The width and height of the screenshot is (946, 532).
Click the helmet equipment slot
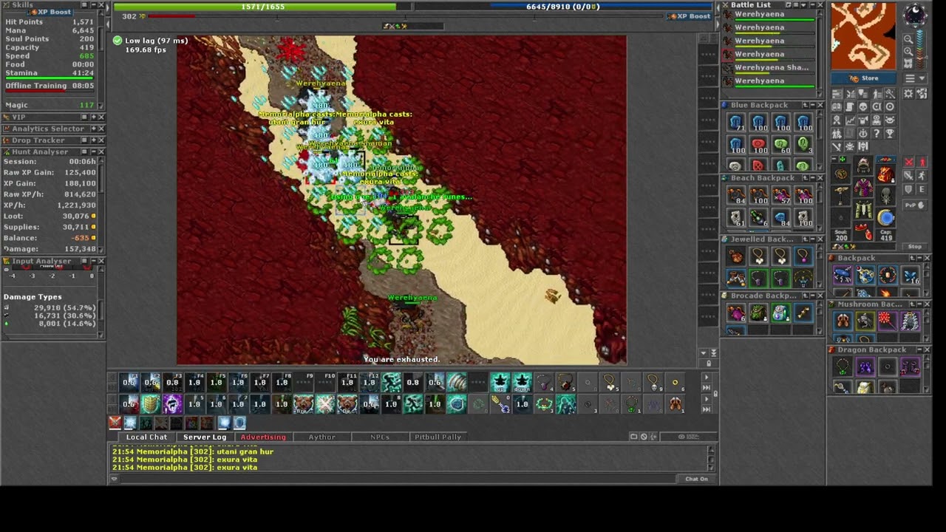pyautogui.click(x=863, y=164)
